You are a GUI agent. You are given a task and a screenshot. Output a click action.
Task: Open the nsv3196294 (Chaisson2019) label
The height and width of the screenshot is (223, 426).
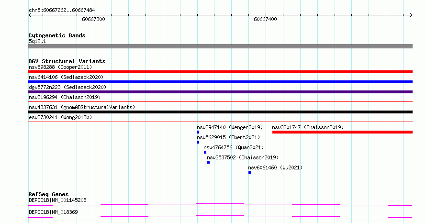click(65, 97)
